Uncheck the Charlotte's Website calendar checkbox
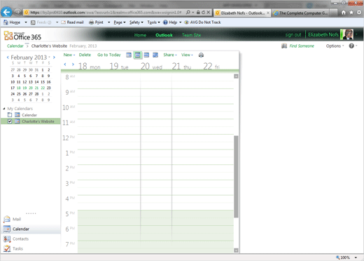This screenshot has width=364, height=261. click(x=10, y=121)
